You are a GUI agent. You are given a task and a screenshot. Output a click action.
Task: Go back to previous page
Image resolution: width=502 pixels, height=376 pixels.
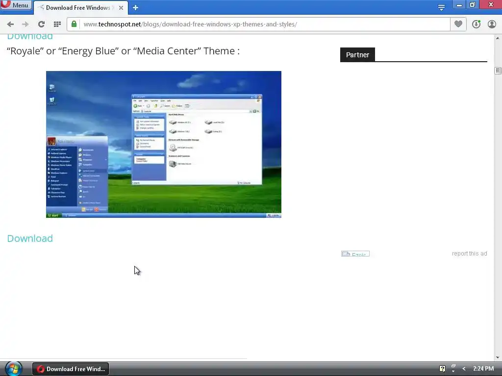point(10,24)
